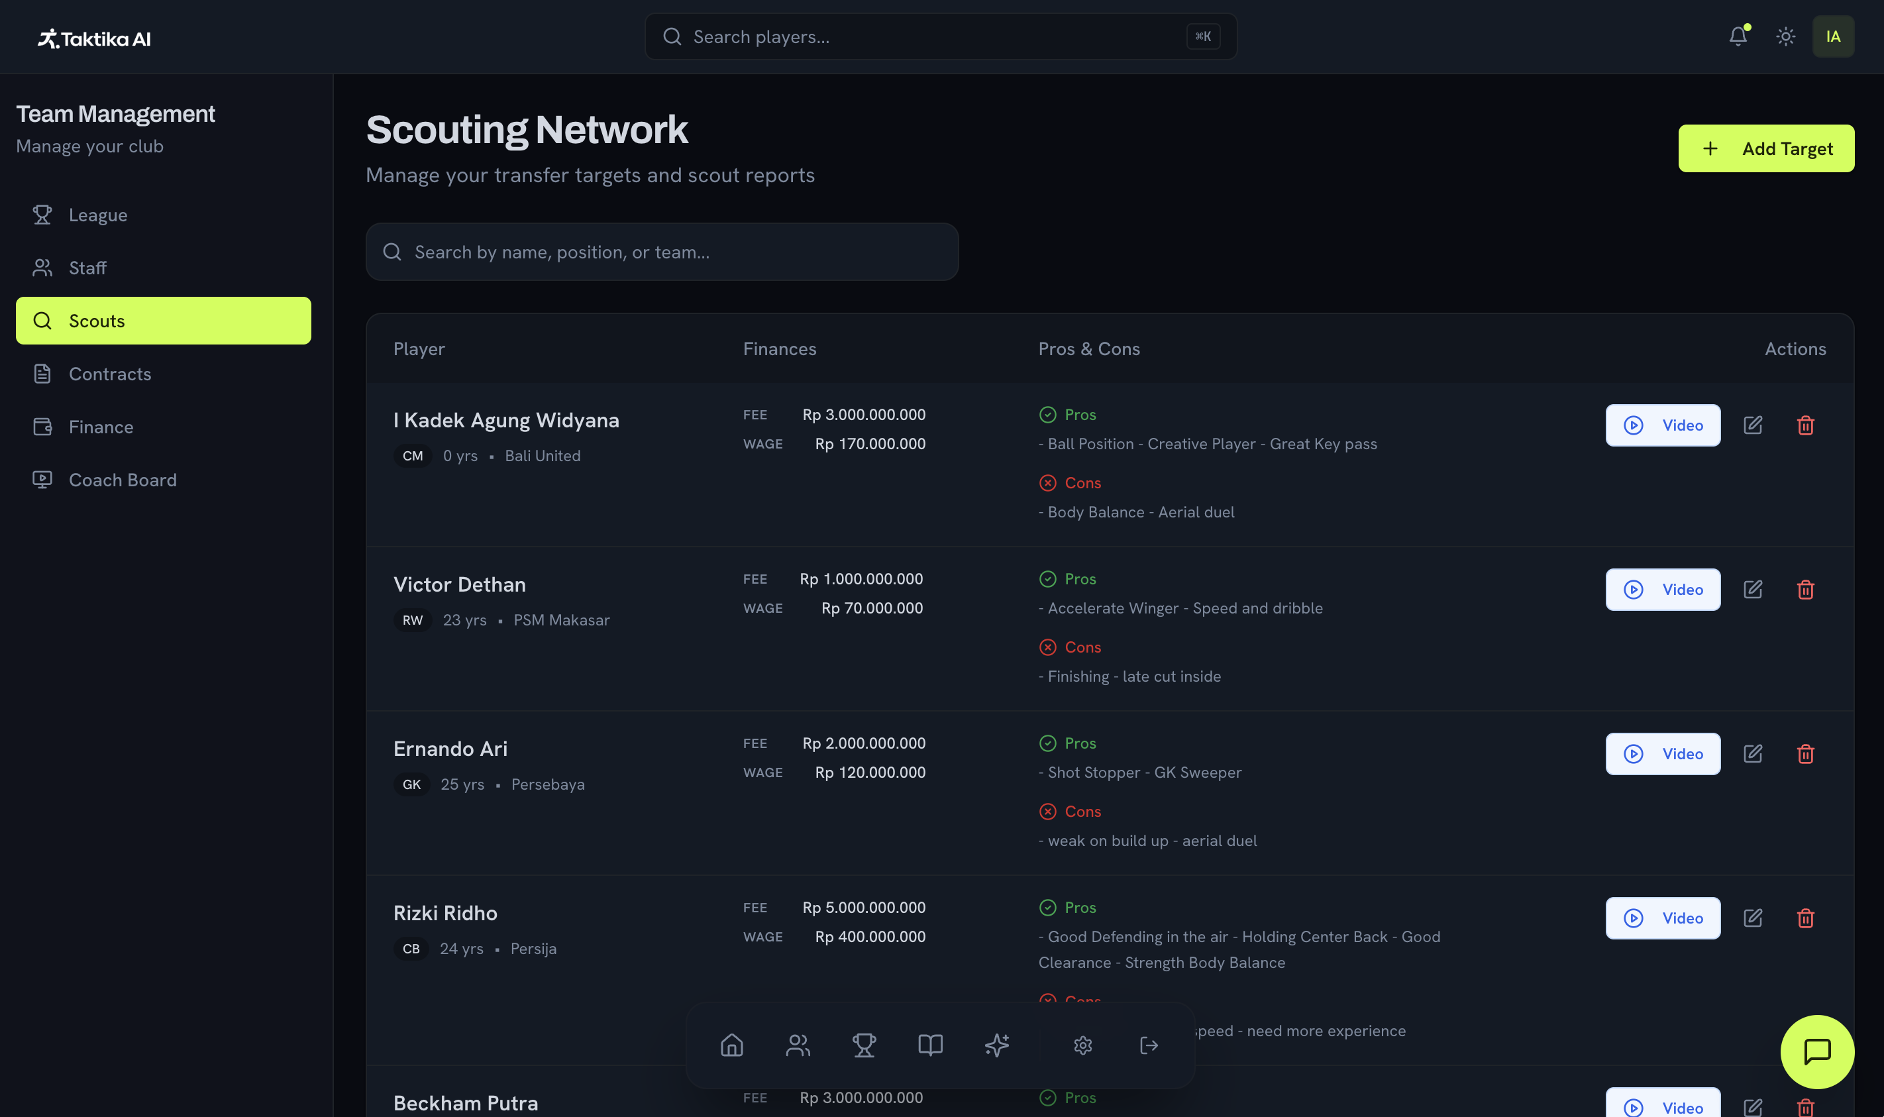Click the ⌘K shortcut badge
The height and width of the screenshot is (1117, 1884).
coord(1202,36)
